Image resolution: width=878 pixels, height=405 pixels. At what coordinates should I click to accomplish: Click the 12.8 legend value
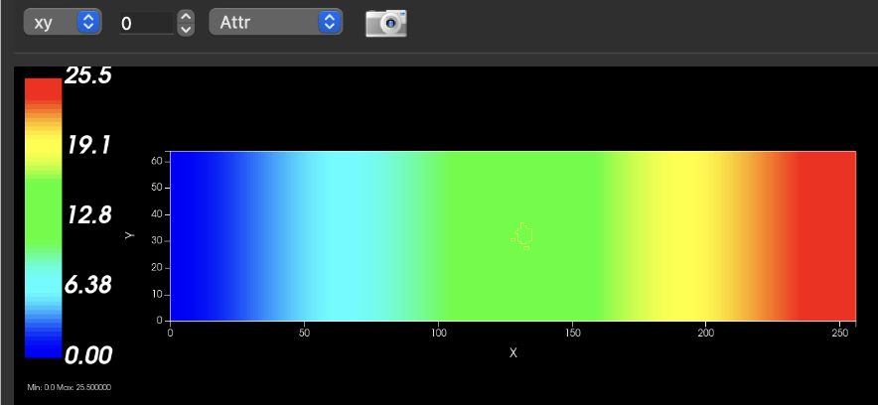(88, 215)
